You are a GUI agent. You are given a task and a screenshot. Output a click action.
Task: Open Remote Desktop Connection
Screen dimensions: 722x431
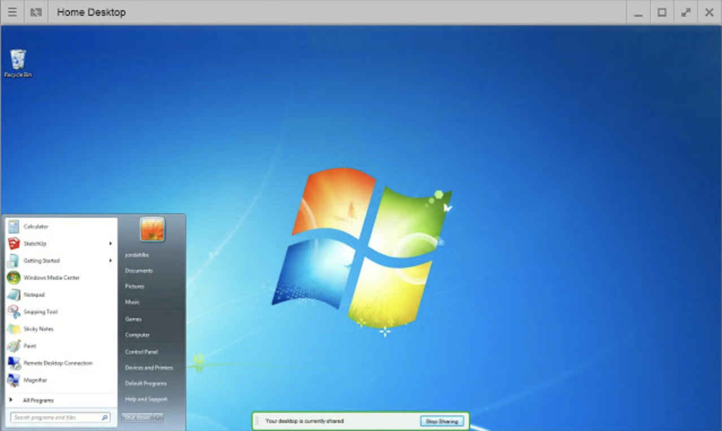[61, 363]
